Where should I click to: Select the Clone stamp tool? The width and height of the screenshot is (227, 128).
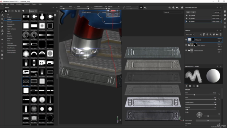tap(2, 31)
